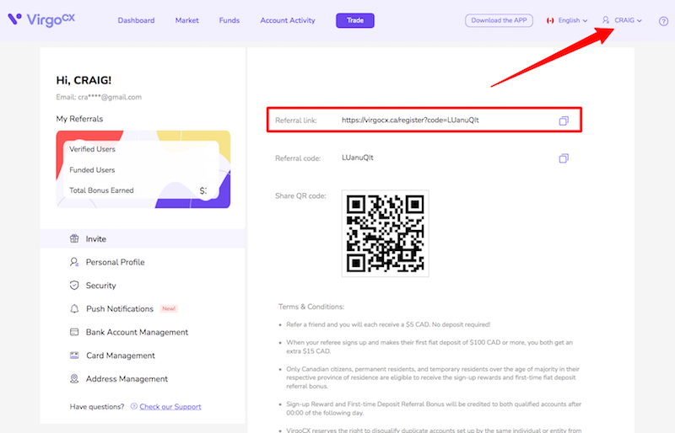Click the Referral code label
Screen dimensions: 675x433
[298, 158]
